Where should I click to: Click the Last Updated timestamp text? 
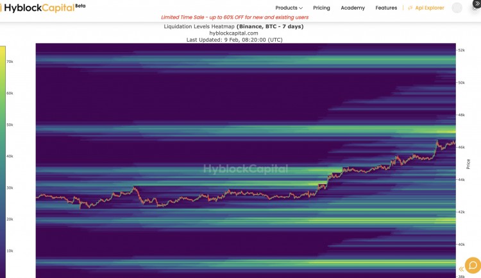[x=234, y=40]
